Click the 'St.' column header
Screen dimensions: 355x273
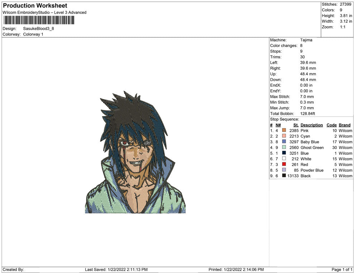tap(296, 125)
